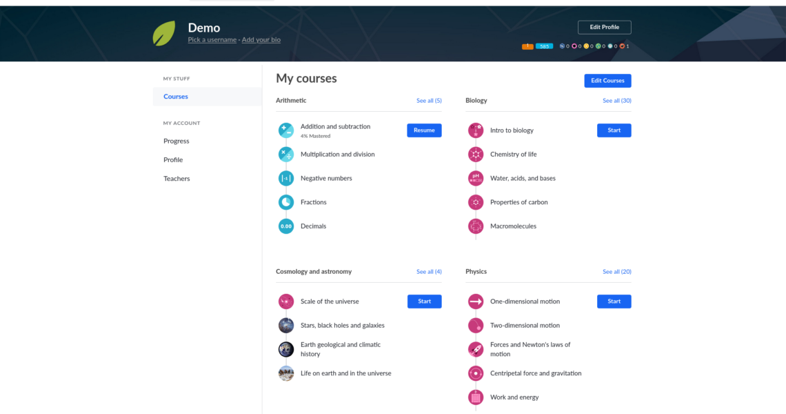Image resolution: width=786 pixels, height=414 pixels.
Task: Select Courses in the sidebar
Action: [x=176, y=97]
